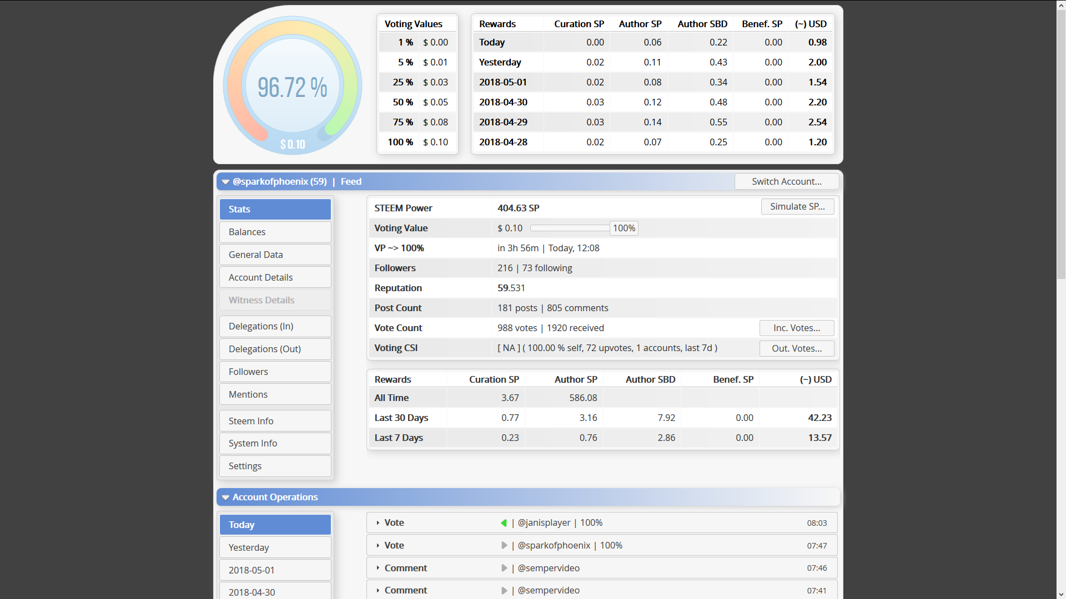1066x599 pixels.
Task: Click the scrollbar up arrow
Action: 1061,5
